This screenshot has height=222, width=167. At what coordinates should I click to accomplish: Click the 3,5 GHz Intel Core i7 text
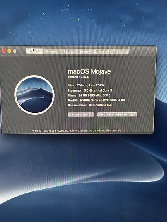pos(98,90)
